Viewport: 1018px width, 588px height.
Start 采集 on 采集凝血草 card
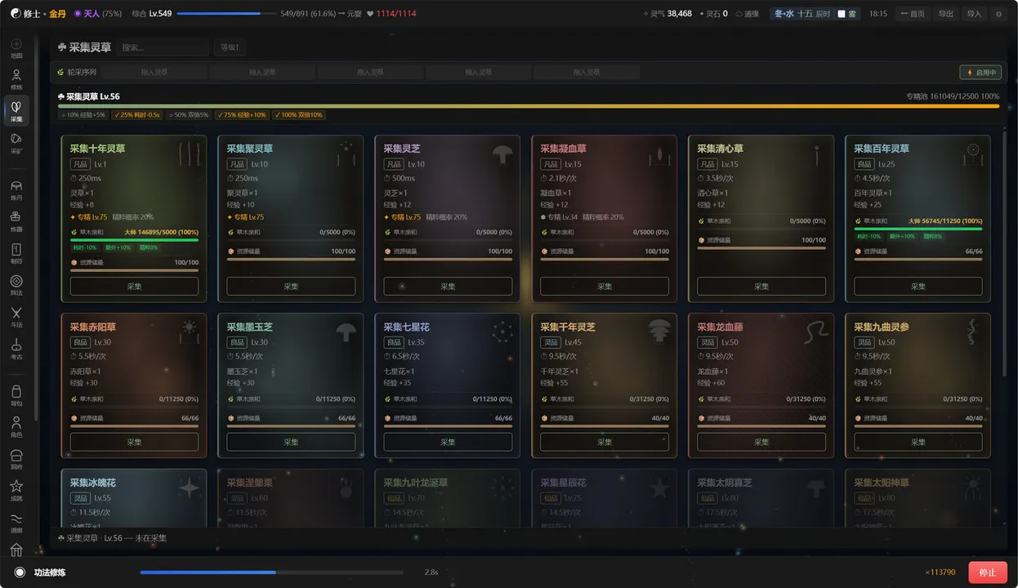pos(605,287)
